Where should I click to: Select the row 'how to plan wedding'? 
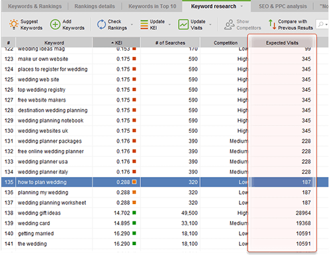165,182
